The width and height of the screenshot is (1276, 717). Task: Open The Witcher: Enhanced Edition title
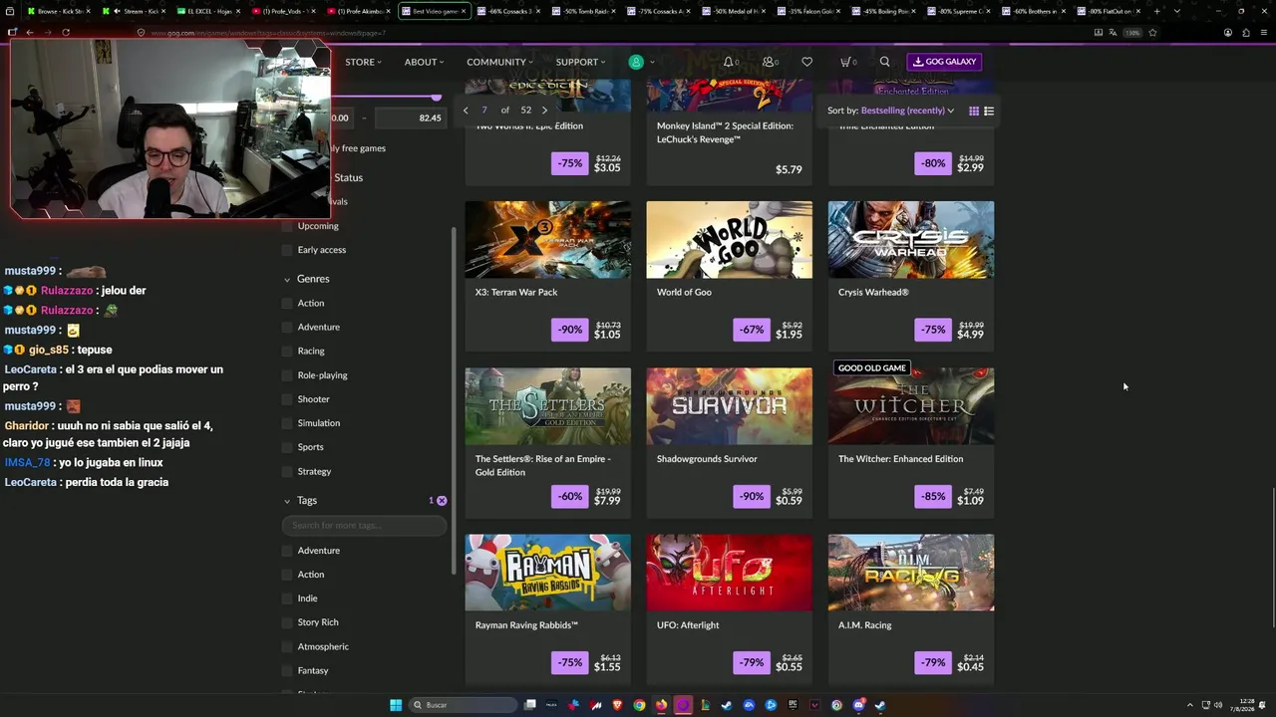[x=900, y=459]
